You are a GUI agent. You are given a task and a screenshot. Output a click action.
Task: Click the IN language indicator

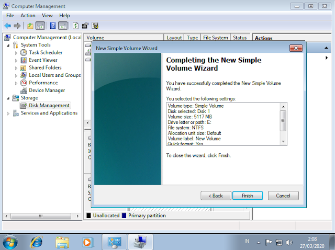[247, 241]
